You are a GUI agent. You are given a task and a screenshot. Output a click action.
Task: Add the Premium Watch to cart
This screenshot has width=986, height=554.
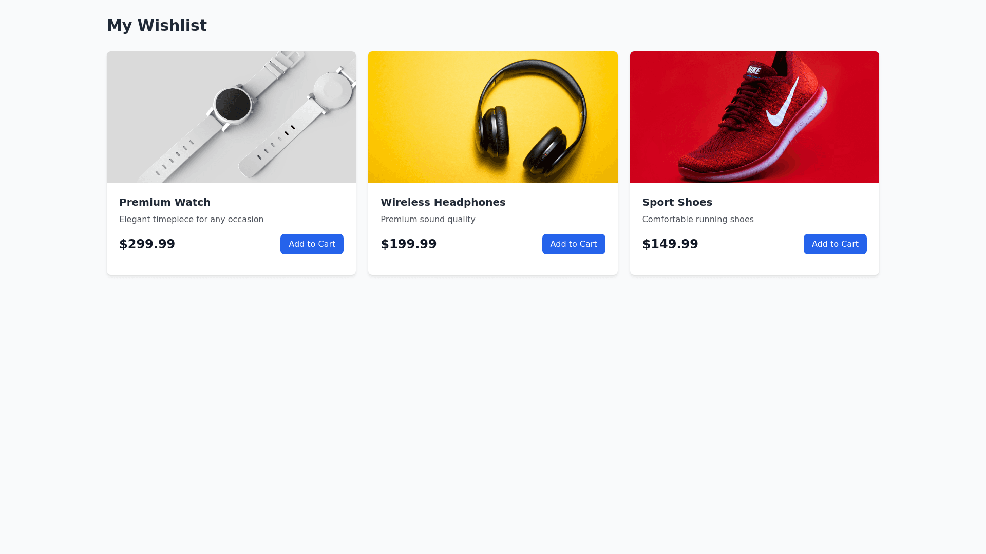(312, 244)
